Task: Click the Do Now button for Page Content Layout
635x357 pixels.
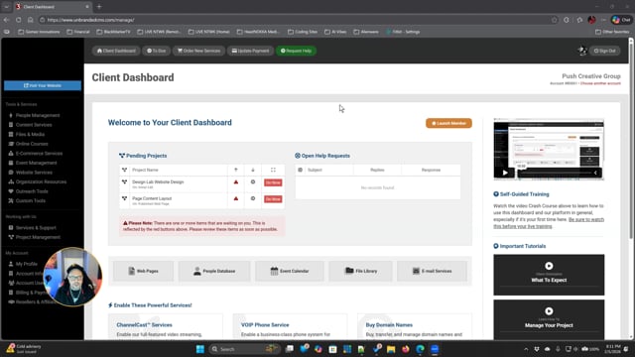Action: [x=273, y=199]
